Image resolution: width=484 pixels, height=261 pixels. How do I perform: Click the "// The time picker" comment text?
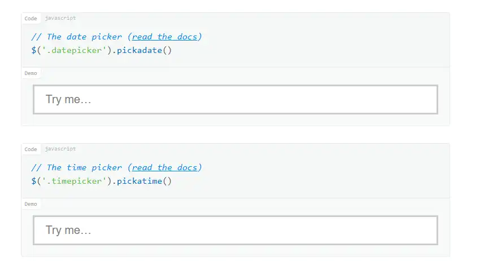[x=76, y=167]
